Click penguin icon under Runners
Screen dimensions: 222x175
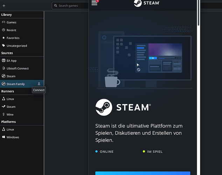click(4, 99)
